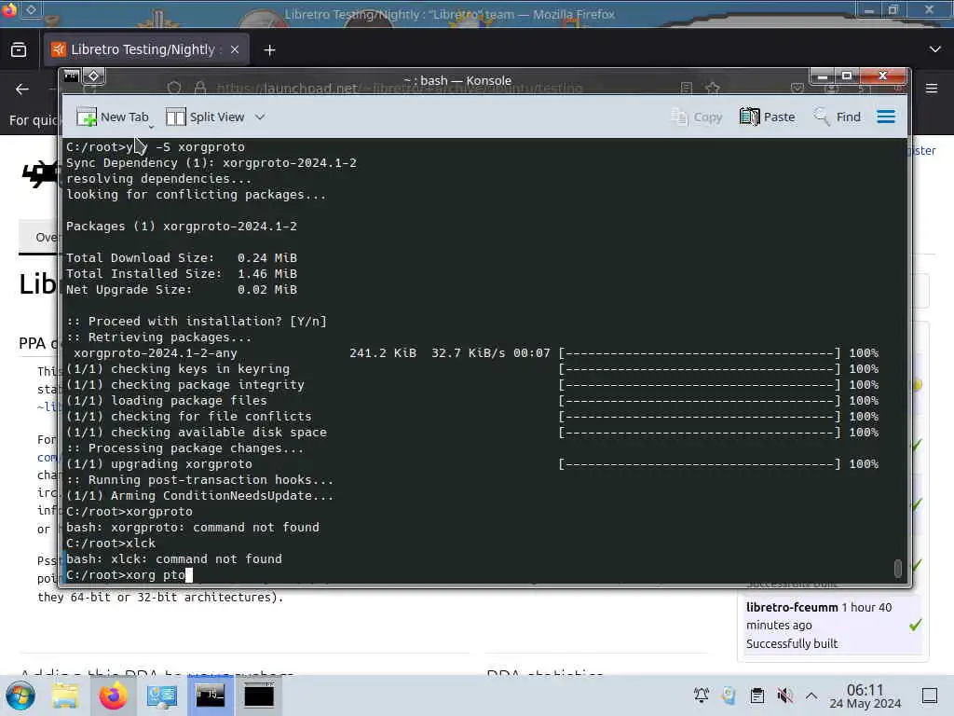
Task: Expand the Split View dropdown chevron
Action: coord(260,117)
